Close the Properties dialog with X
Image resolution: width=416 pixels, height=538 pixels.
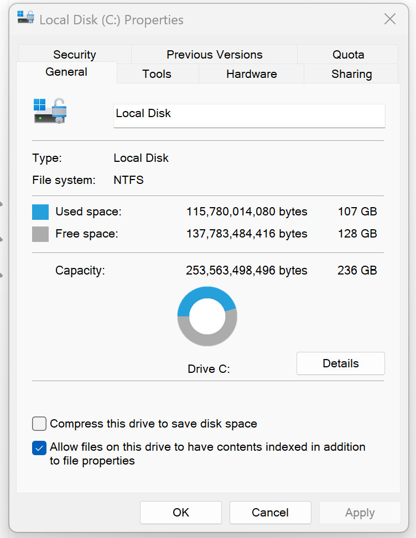click(x=390, y=19)
